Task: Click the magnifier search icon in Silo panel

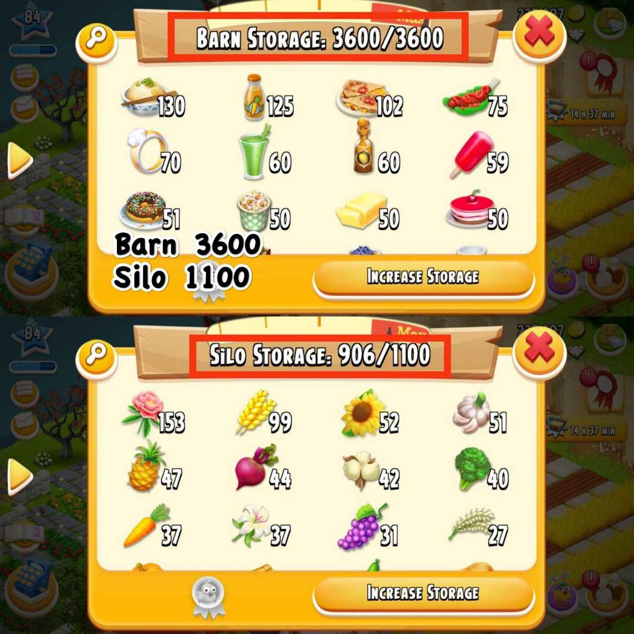Action: click(x=97, y=356)
